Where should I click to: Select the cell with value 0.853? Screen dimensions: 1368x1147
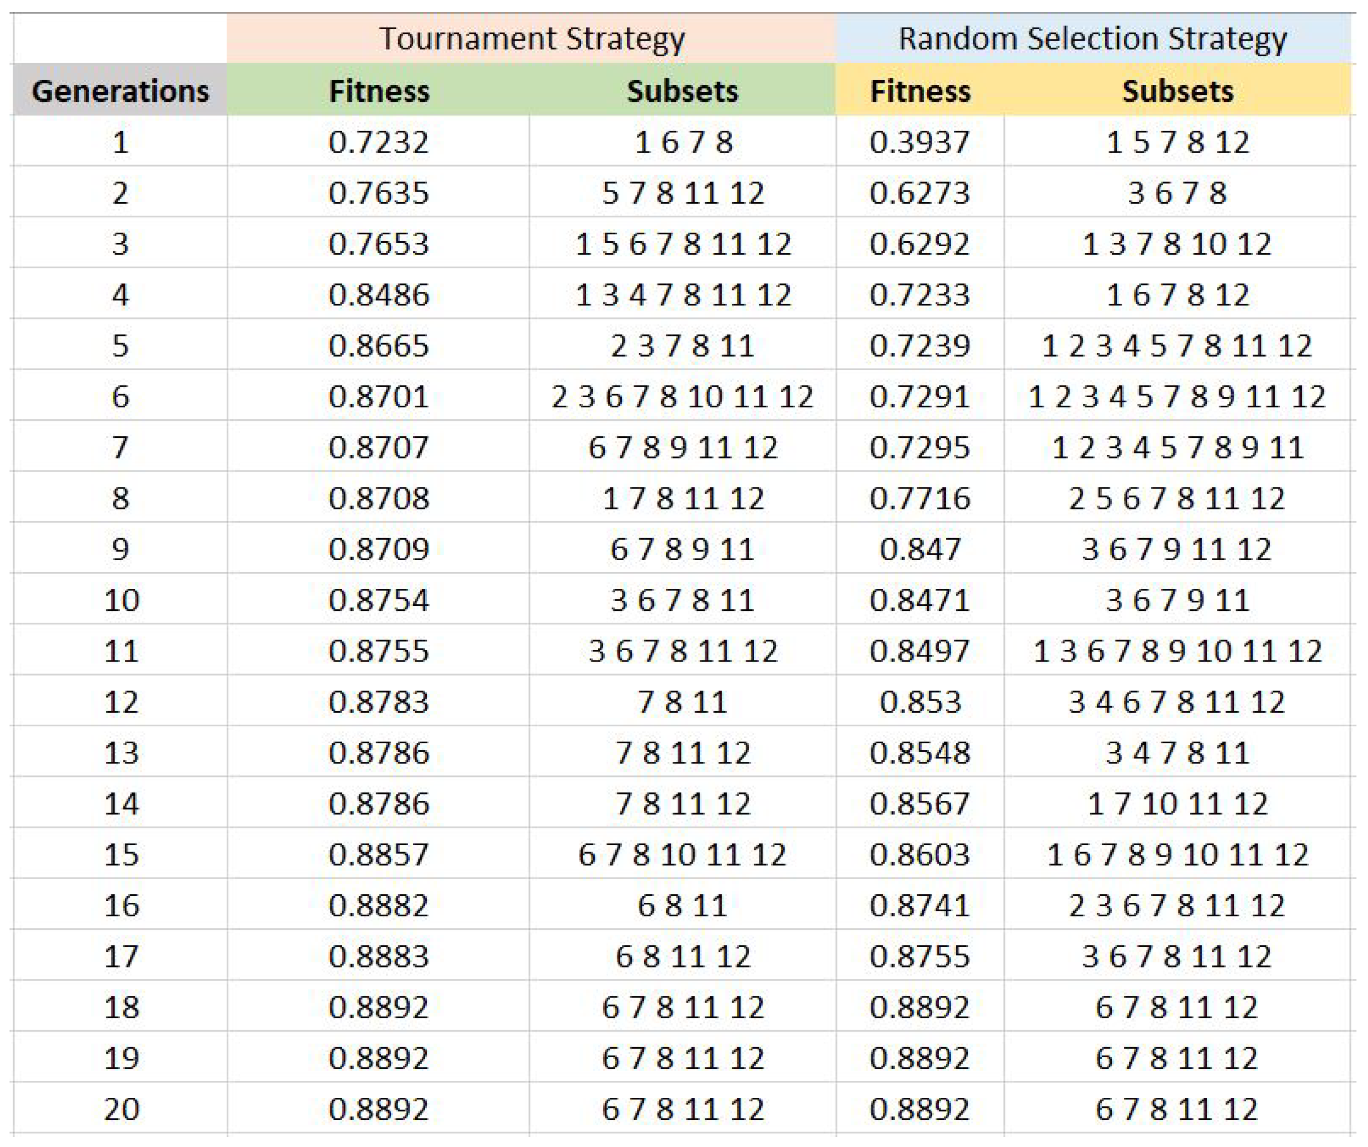point(920,702)
